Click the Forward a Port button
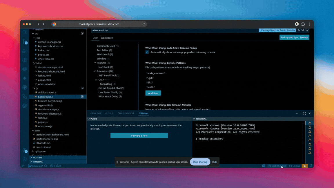 (139, 135)
